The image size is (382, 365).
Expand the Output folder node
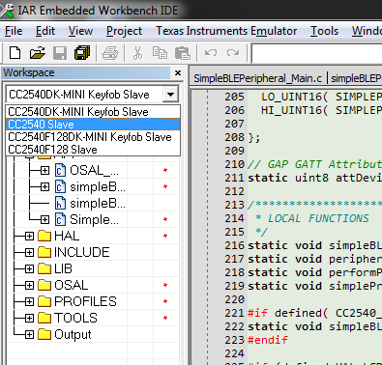click(x=29, y=335)
